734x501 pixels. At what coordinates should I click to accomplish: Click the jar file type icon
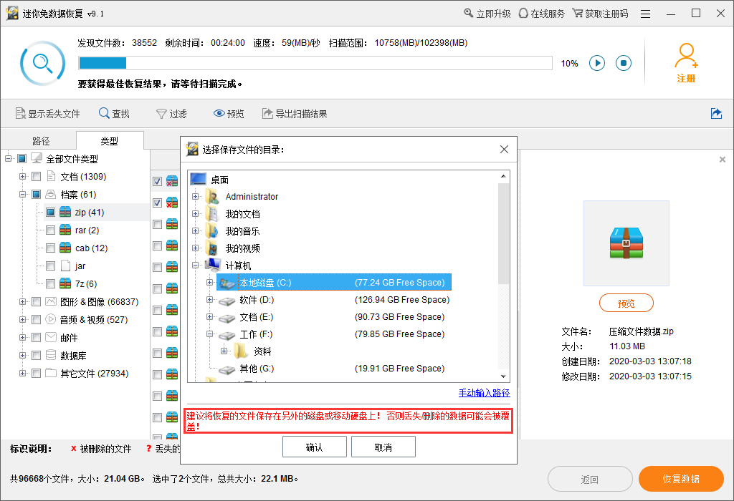click(x=65, y=266)
